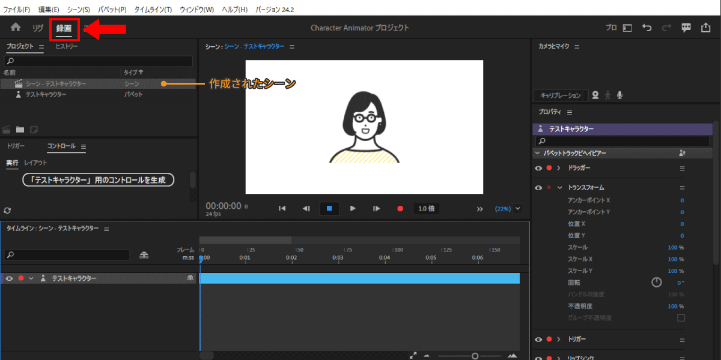Open ファイル(F) menu
721x360 pixels.
17,10
